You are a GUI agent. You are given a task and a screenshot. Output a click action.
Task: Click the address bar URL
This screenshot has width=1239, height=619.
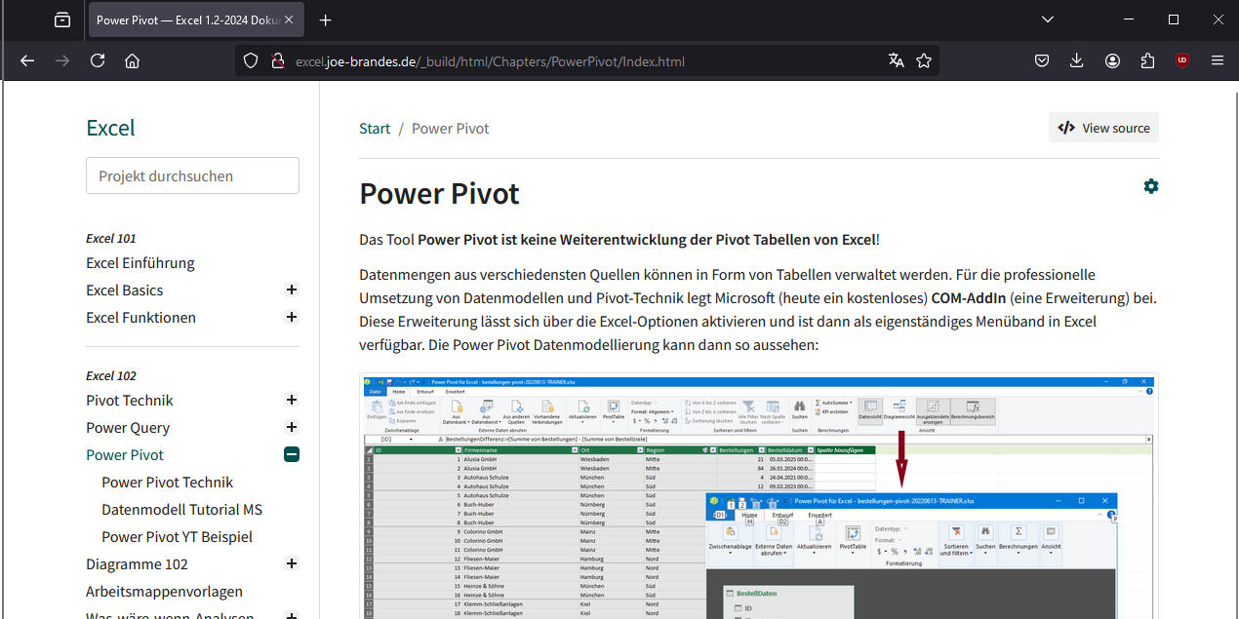pyautogui.click(x=490, y=61)
